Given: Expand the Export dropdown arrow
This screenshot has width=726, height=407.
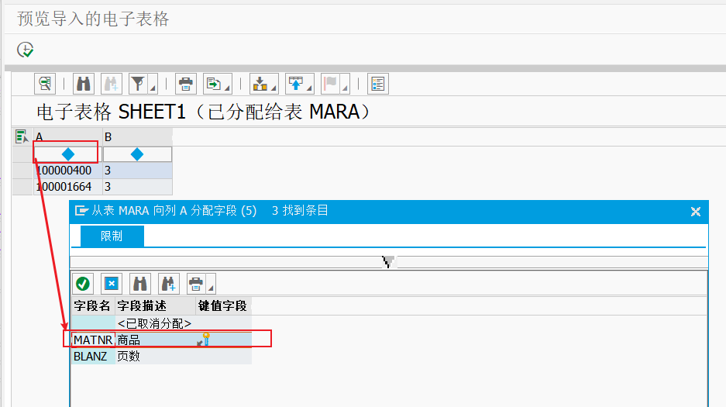Looking at the screenshot, I should tap(227, 87).
